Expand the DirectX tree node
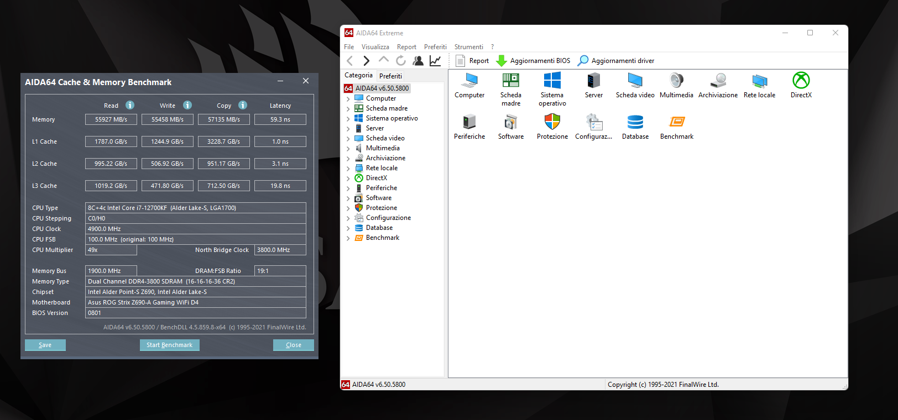The image size is (898, 420). (x=348, y=179)
